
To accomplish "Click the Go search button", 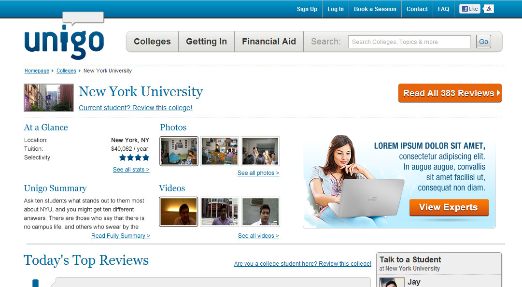I will coord(483,42).
